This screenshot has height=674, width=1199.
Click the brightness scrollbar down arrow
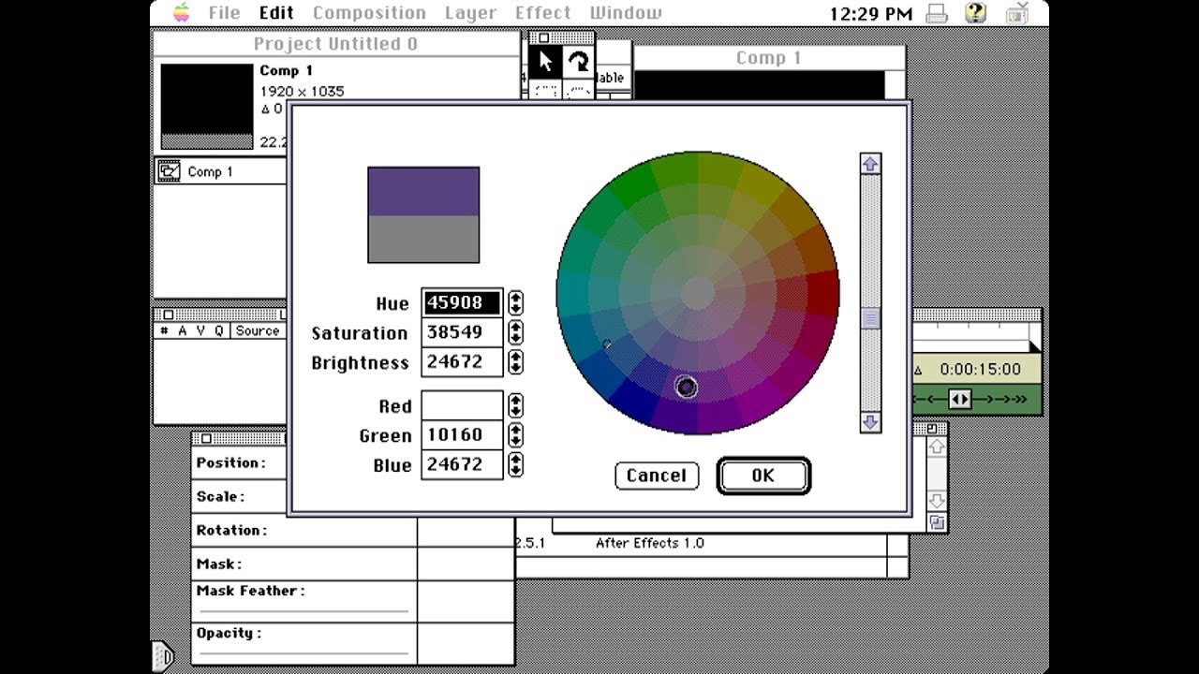[870, 422]
